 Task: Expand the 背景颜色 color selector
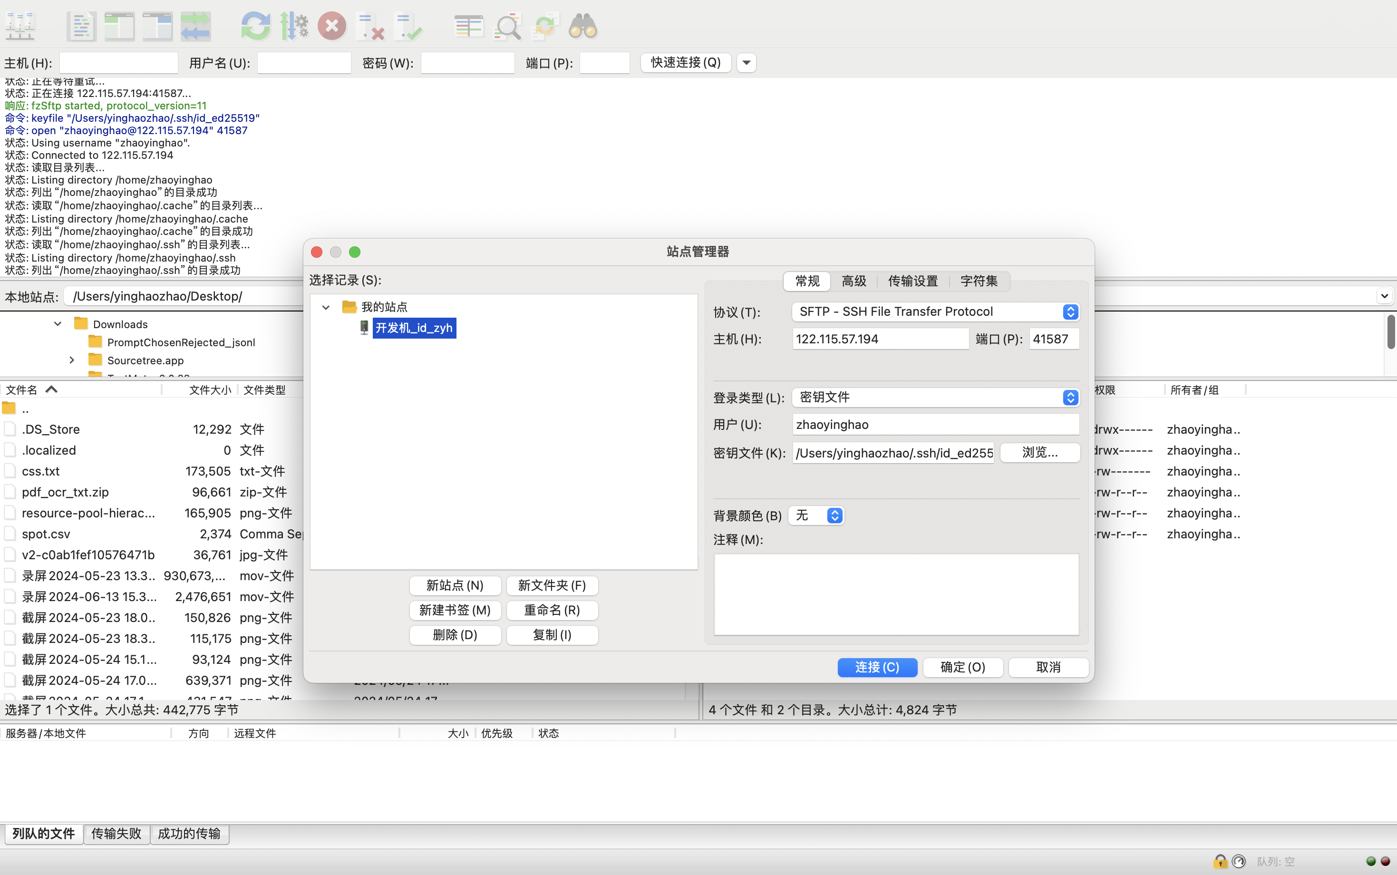[x=834, y=515]
